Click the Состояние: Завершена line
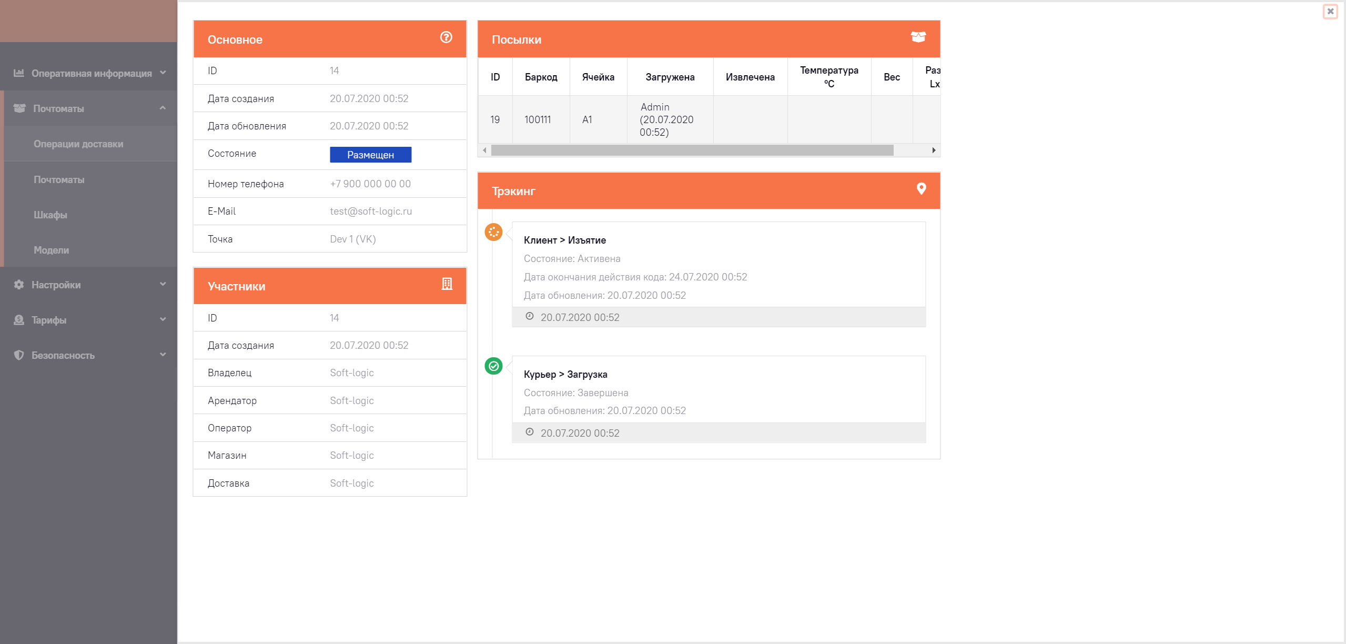The height and width of the screenshot is (644, 1346). pyautogui.click(x=576, y=393)
